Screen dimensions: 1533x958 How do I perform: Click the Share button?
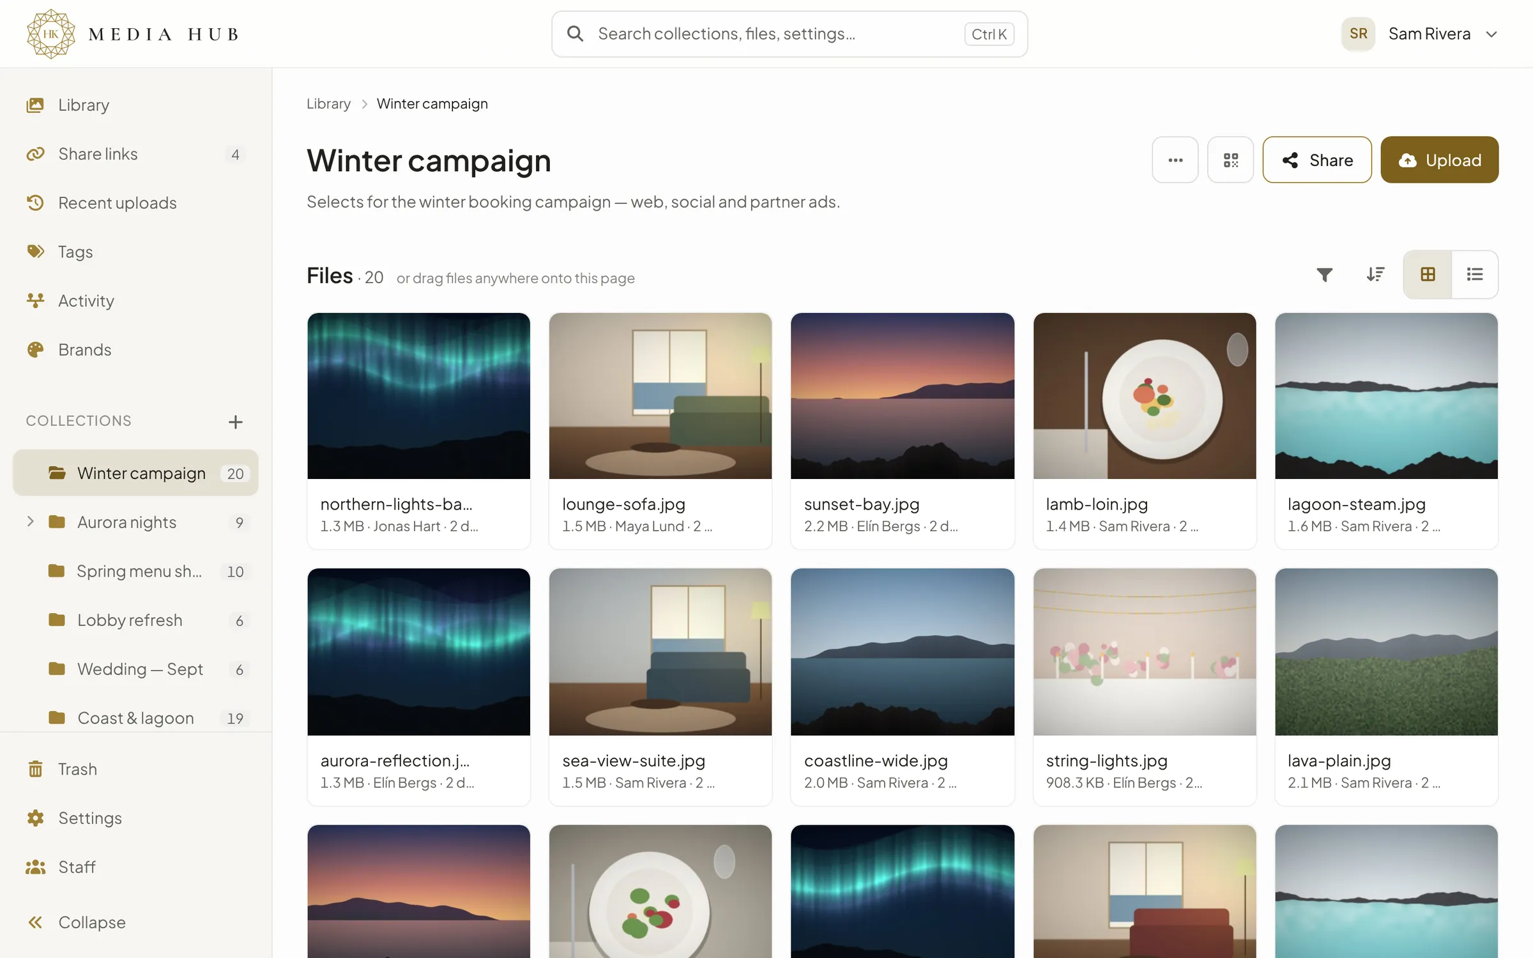1317,160
